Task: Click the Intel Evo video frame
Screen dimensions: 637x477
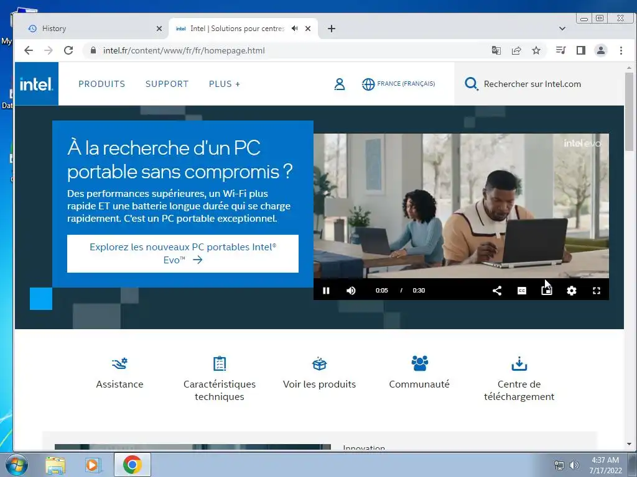Action: click(x=461, y=206)
